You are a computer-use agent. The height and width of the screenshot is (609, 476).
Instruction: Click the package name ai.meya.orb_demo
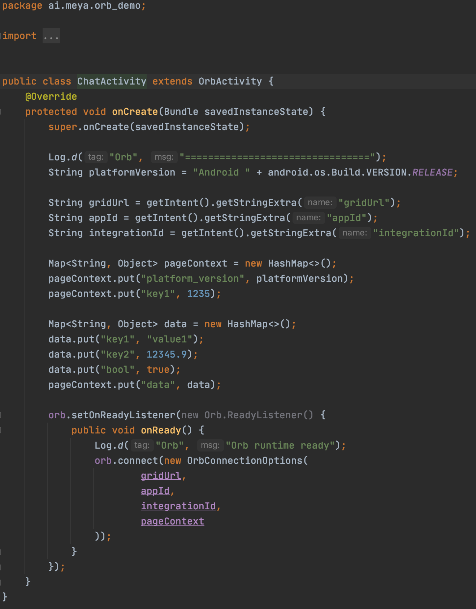[94, 6]
